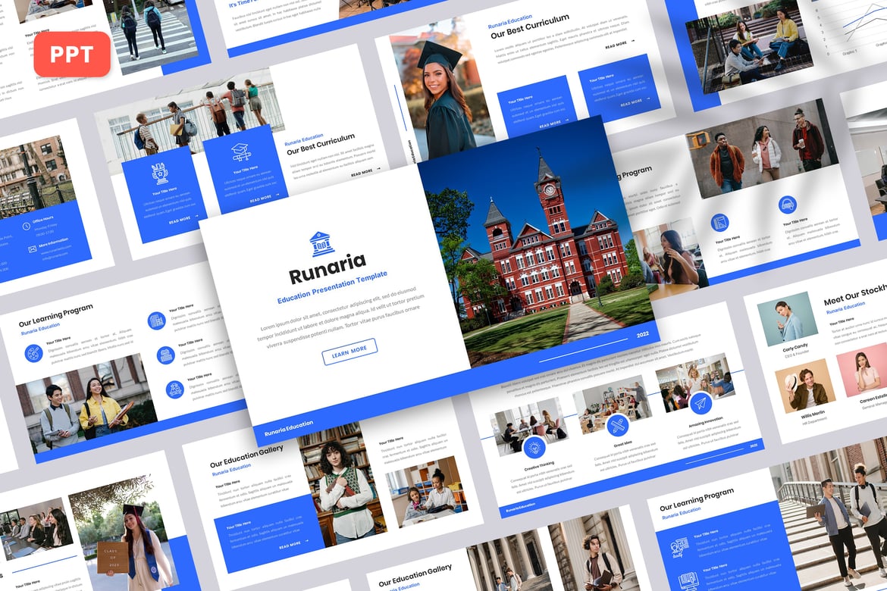This screenshot has height=591, width=887.
Task: Click the building logo above Runaria title
Action: (321, 244)
